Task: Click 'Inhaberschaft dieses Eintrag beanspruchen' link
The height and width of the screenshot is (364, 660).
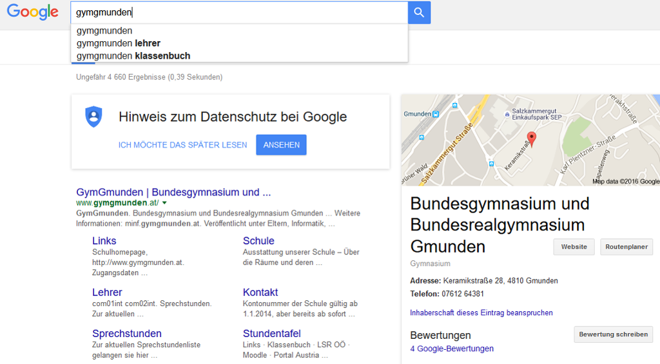Action: [481, 312]
